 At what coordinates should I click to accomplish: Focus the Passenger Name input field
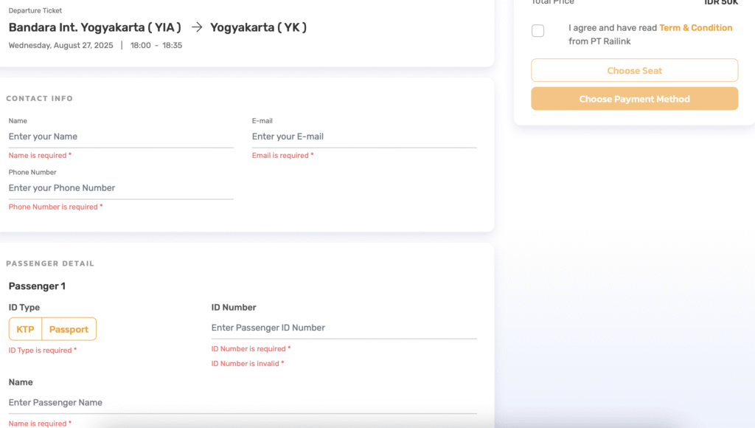243,402
